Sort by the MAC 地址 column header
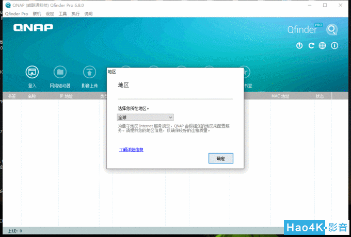351x237 pixels. tap(280, 96)
